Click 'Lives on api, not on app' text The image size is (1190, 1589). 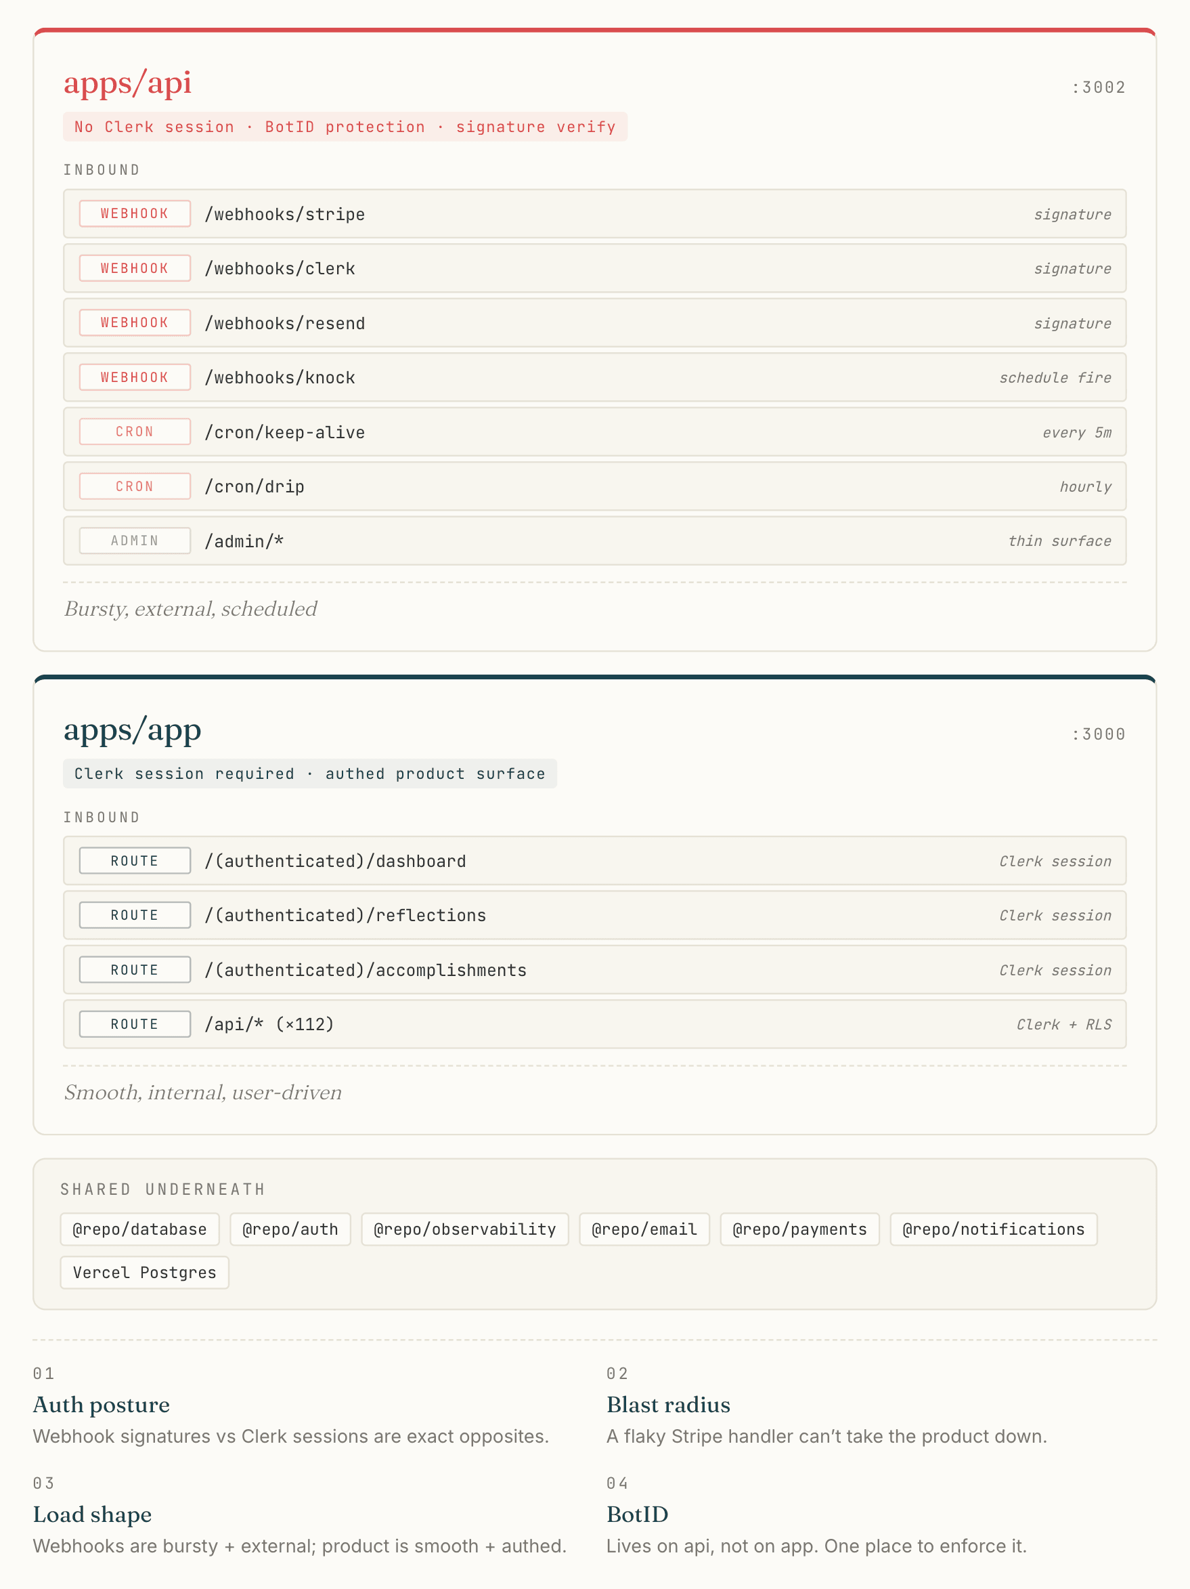(x=817, y=1546)
